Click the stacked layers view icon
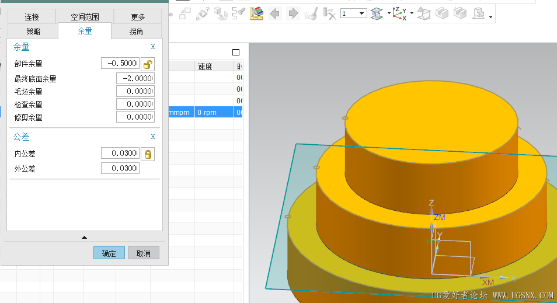 pos(377,13)
